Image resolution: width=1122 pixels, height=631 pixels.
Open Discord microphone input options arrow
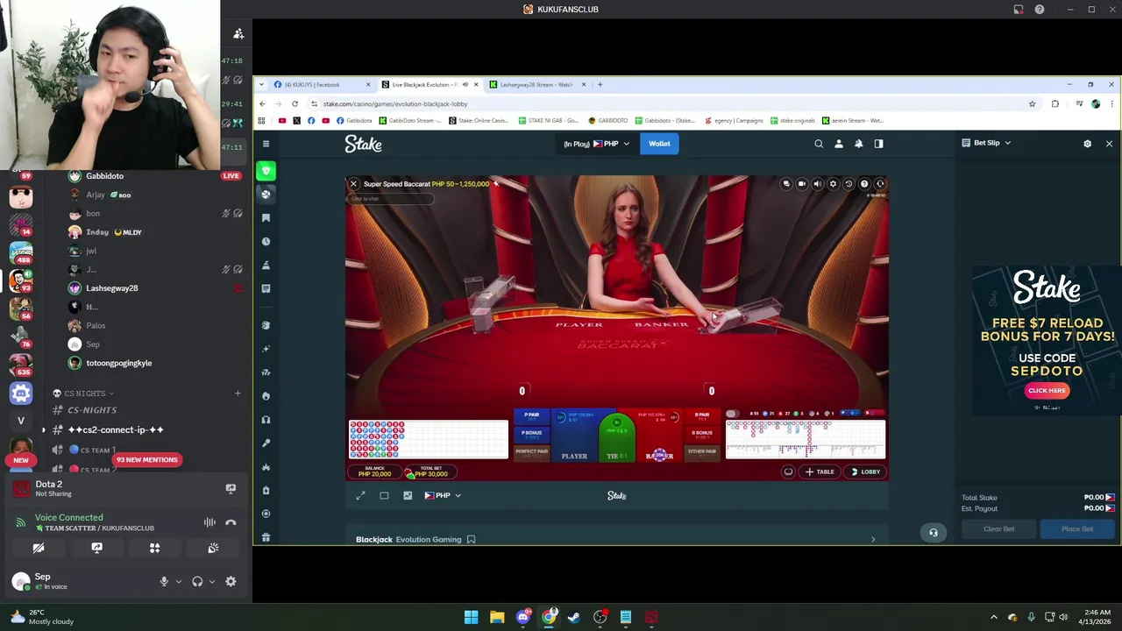click(178, 581)
